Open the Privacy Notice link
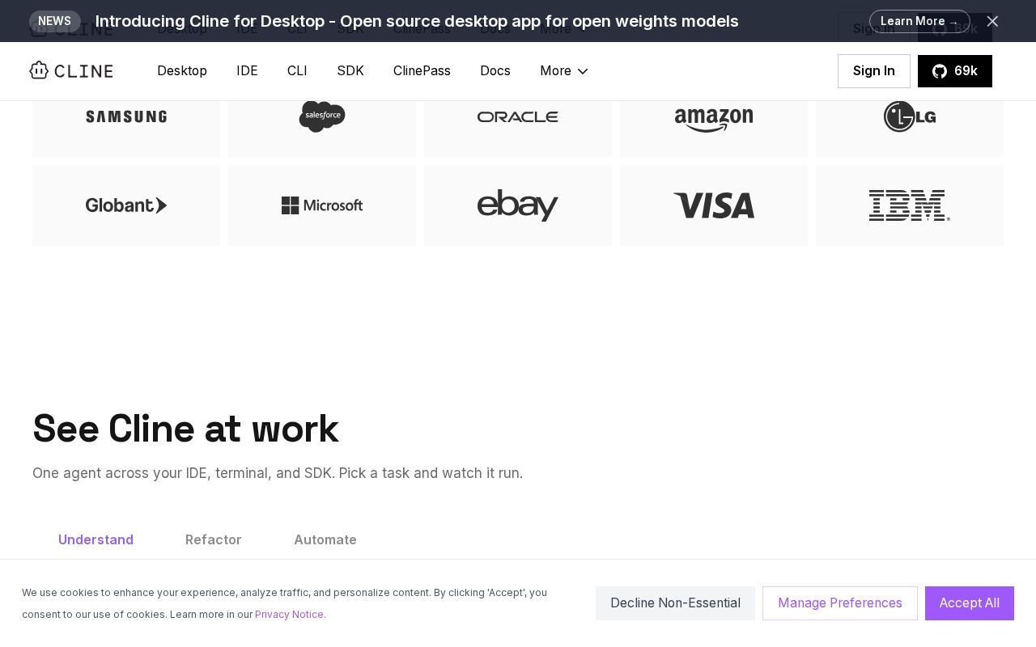 pyautogui.click(x=289, y=615)
